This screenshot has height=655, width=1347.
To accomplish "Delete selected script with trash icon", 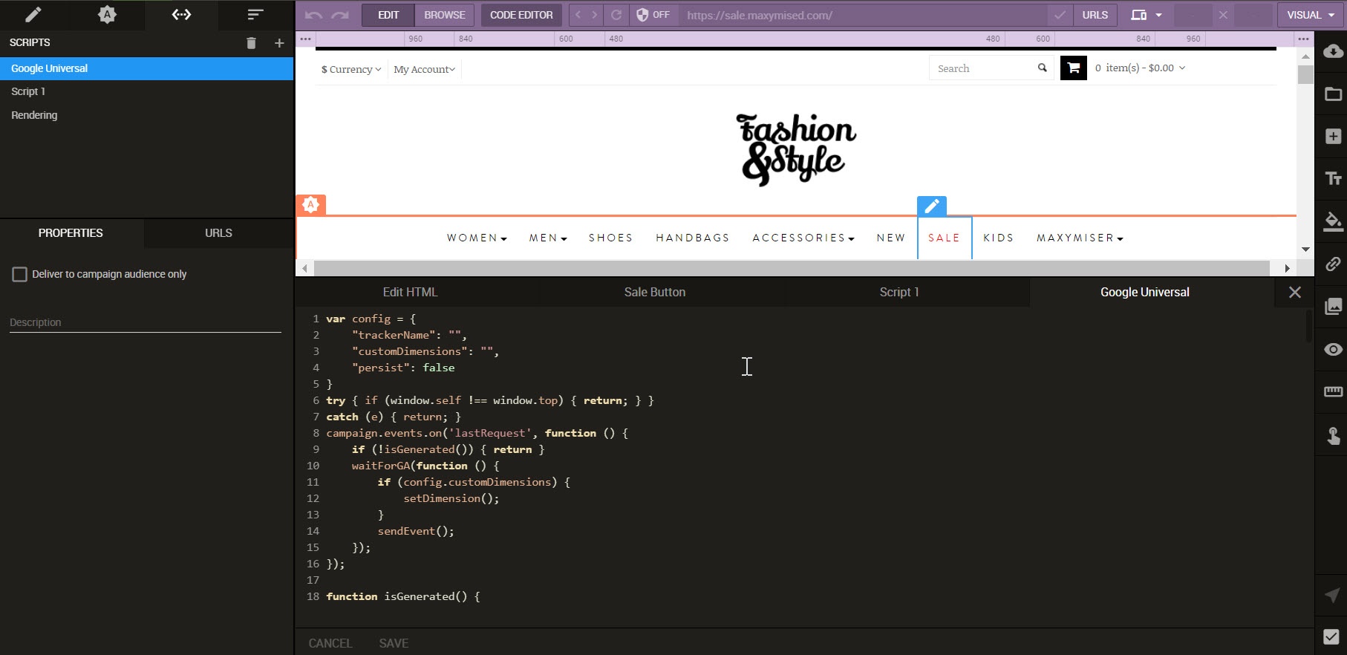I will pyautogui.click(x=251, y=43).
